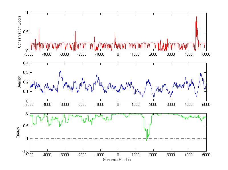Click the 0.3 tick on the Density axis
This screenshot has height=170, width=228.
coord(26,73)
